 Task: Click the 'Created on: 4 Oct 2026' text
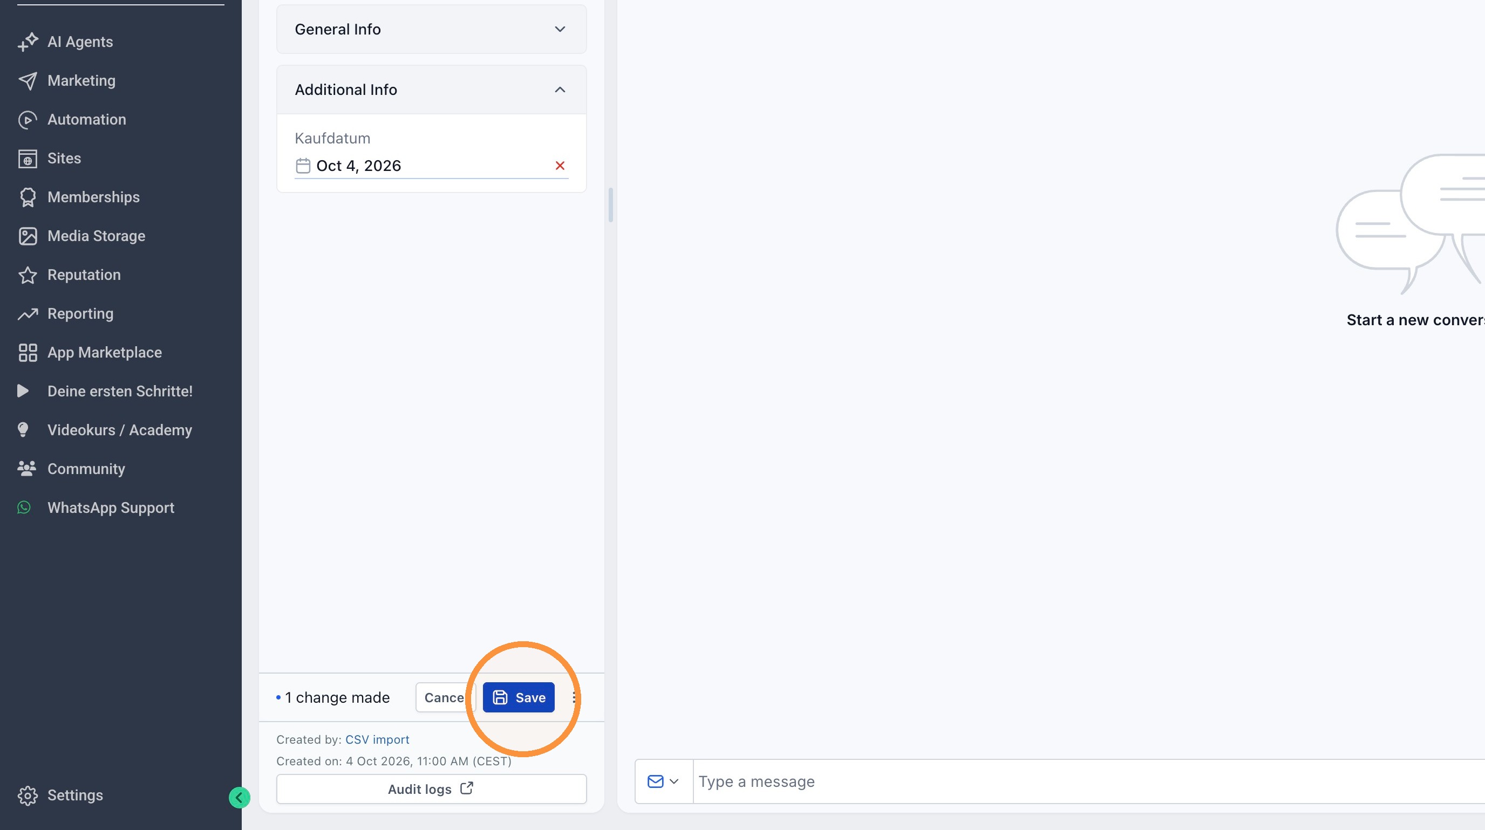tap(394, 762)
